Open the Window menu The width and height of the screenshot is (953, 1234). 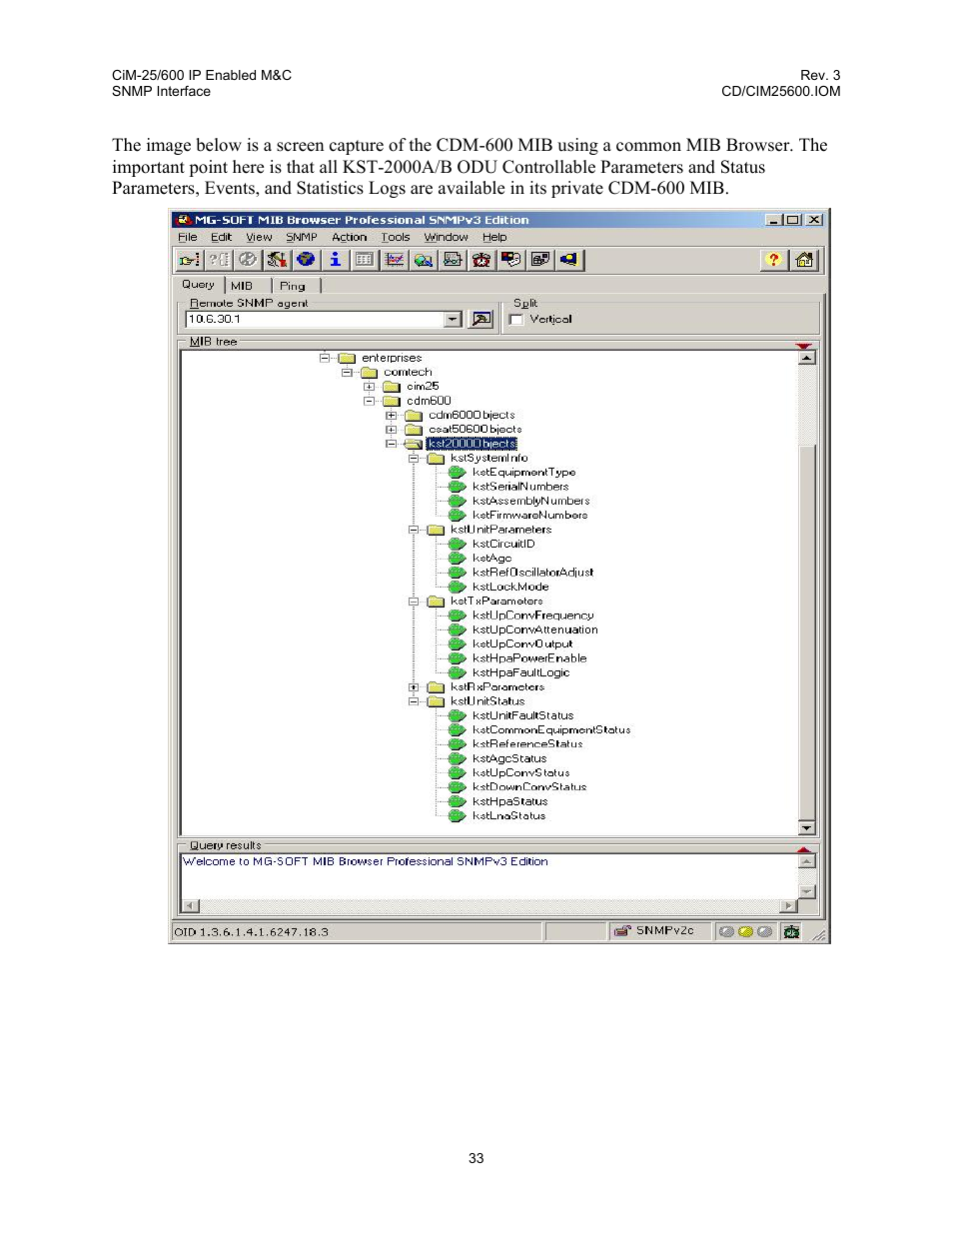446,238
